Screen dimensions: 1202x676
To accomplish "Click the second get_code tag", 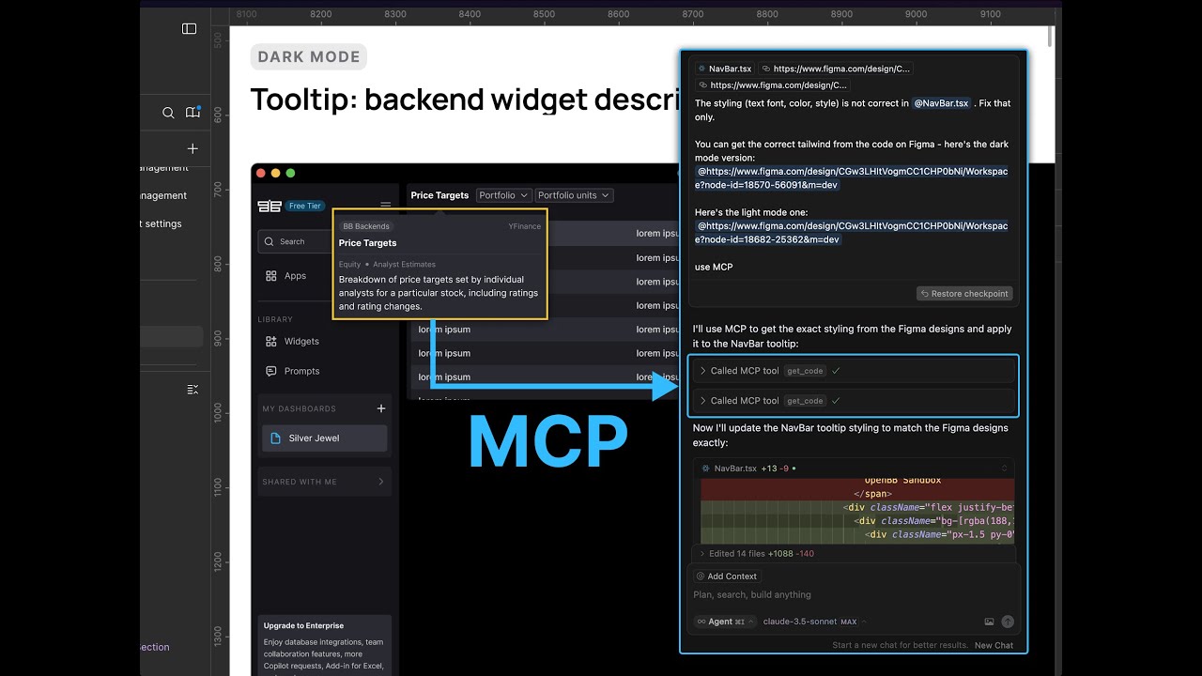I will click(x=805, y=401).
